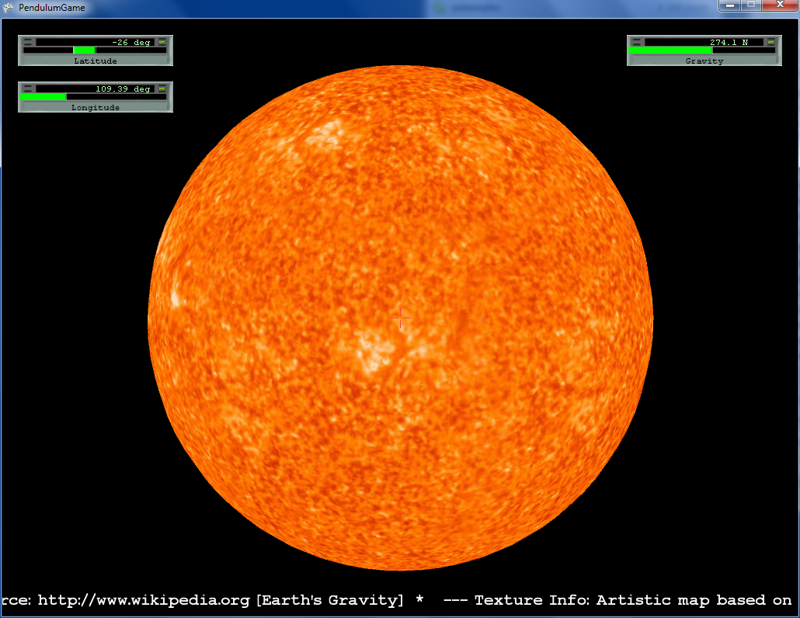Click the green Longitude slider bar
The image size is (800, 618).
tap(43, 97)
